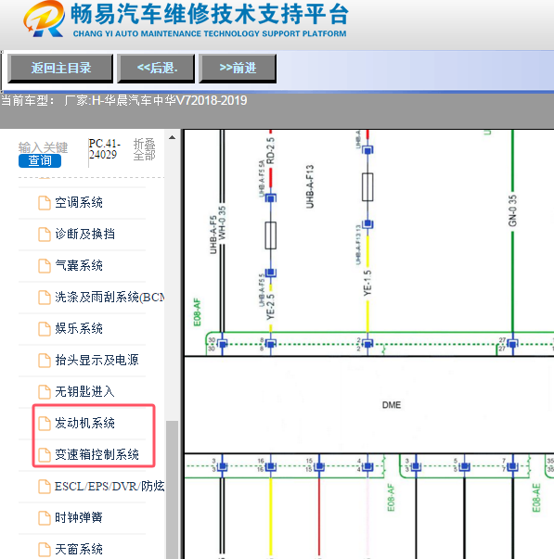Open the 空调系统 entry
Screen dimensions: 554x559
[79, 202]
